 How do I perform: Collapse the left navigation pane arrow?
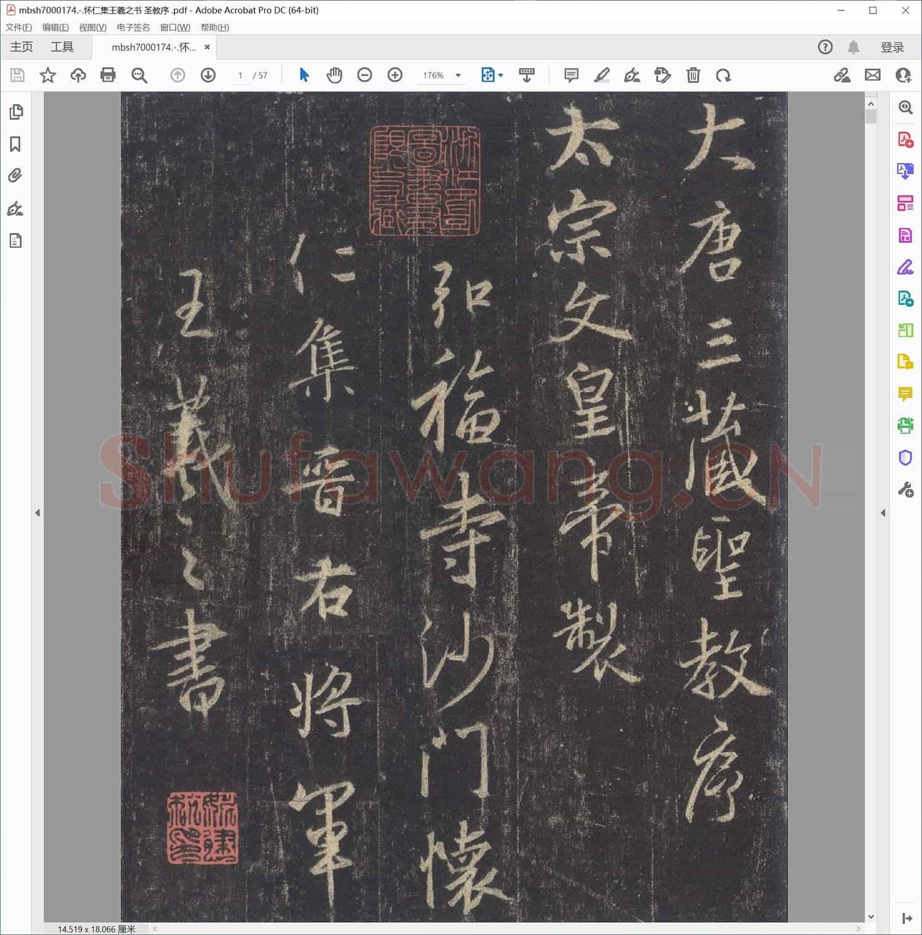coord(39,512)
